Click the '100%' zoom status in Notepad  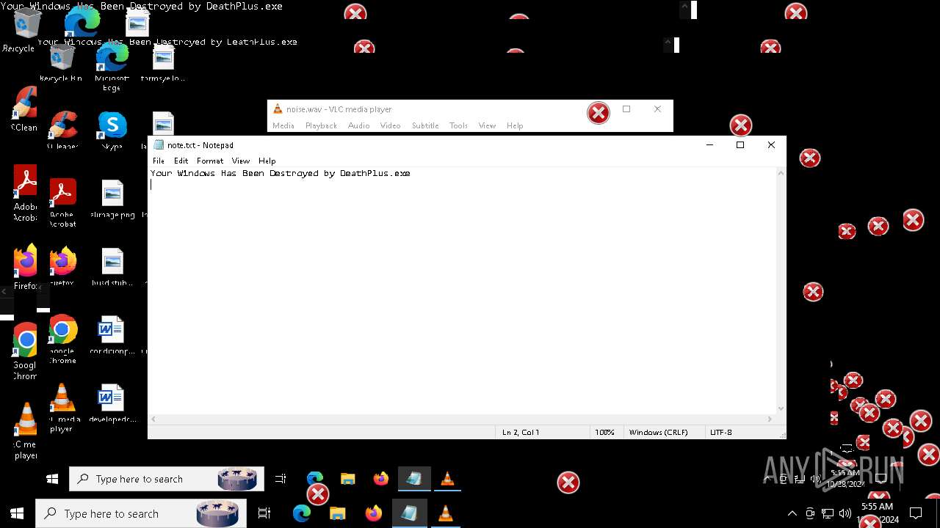604,432
